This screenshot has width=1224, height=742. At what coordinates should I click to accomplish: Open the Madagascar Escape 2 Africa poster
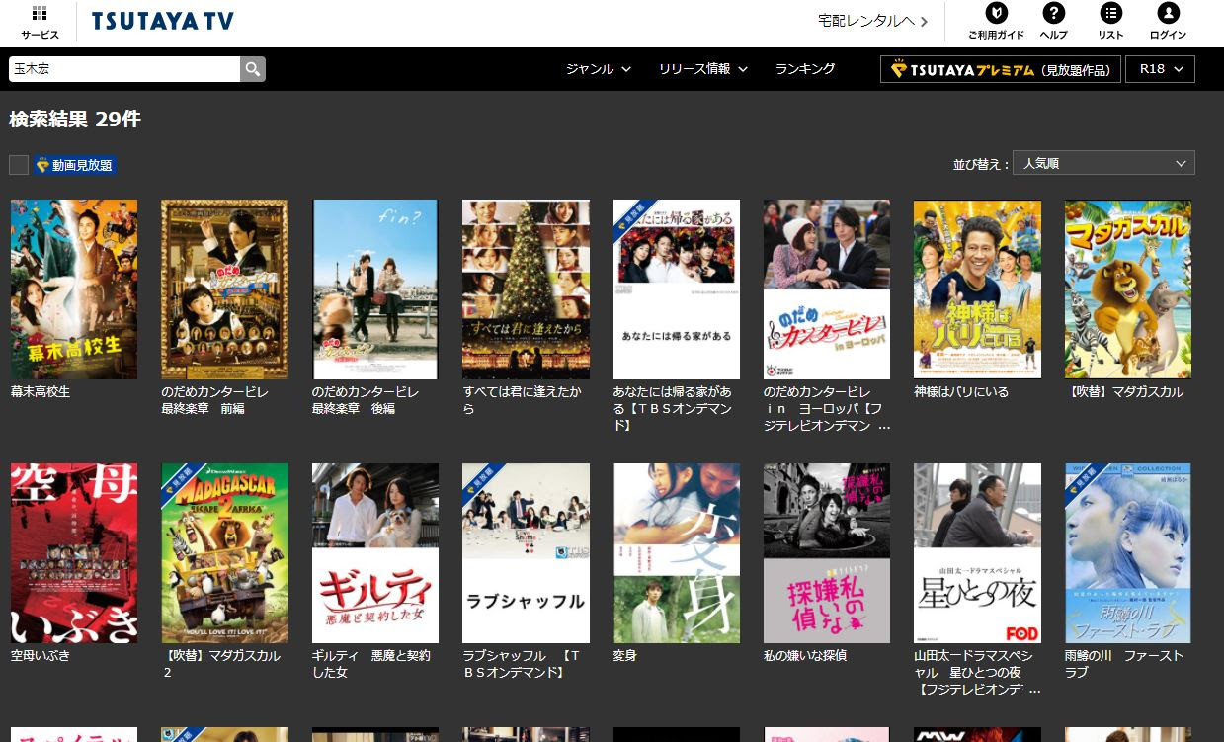225,553
